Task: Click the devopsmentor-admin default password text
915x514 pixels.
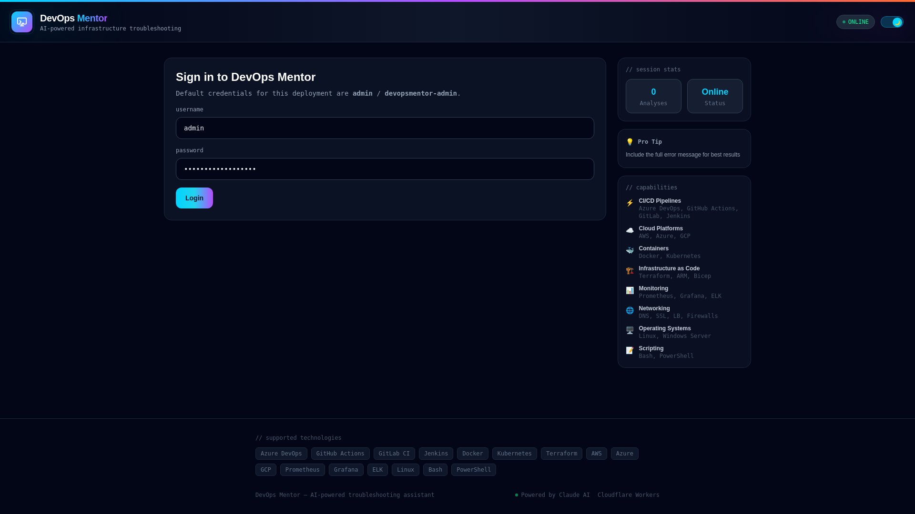Action: 421,93
